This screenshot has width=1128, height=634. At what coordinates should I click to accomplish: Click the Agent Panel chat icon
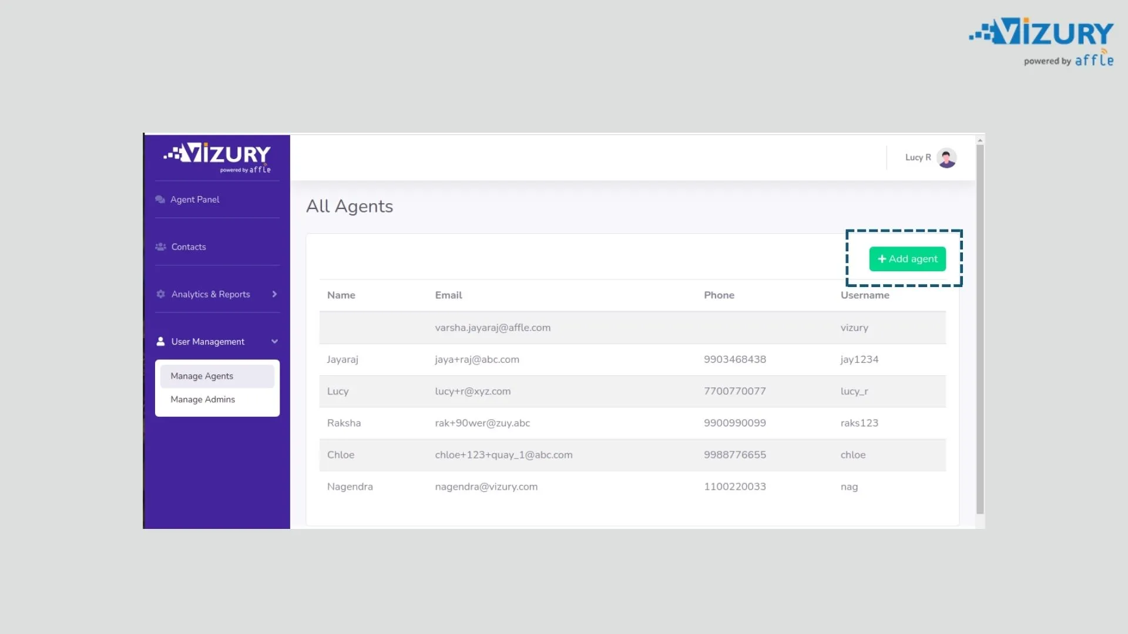(160, 200)
